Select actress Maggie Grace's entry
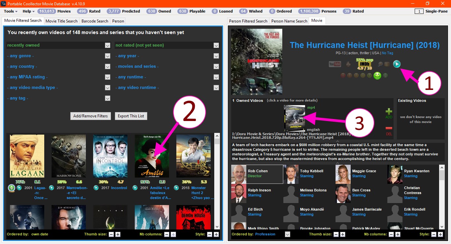Screen dimensions: 451x244 361,174
